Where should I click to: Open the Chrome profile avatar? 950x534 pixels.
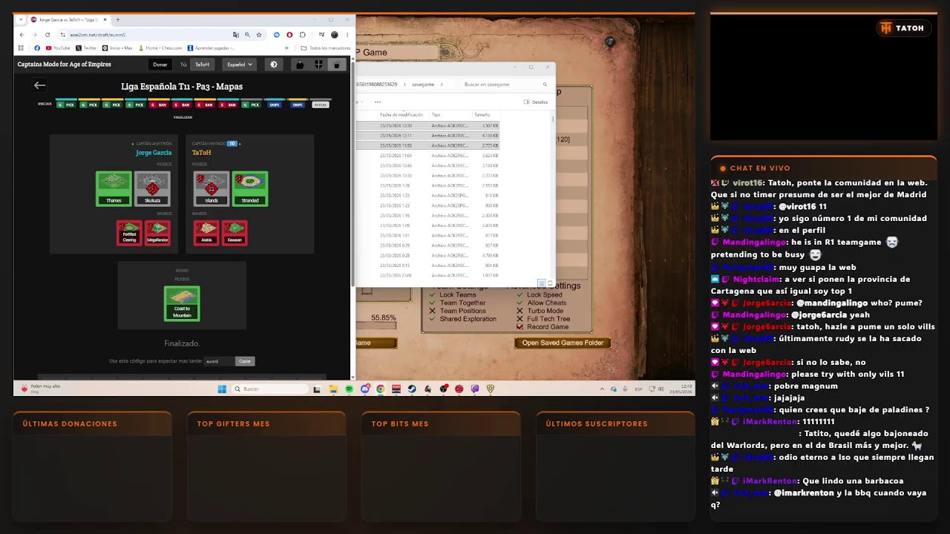point(335,35)
